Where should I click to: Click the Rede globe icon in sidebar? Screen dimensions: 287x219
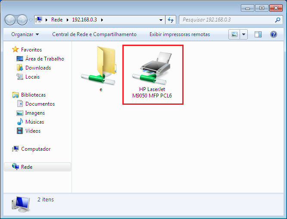[16, 167]
